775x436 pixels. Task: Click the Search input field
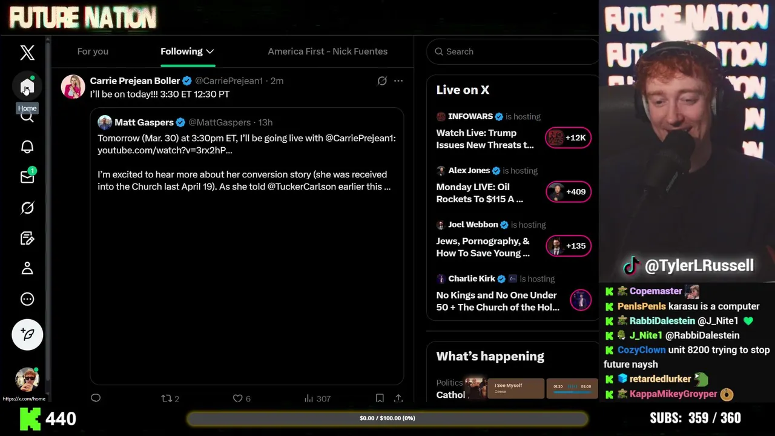(x=512, y=51)
